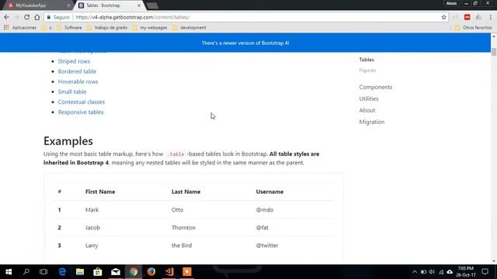The height and width of the screenshot is (279, 497).
Task: Follow the Contextual classes link
Action: pyautogui.click(x=81, y=102)
